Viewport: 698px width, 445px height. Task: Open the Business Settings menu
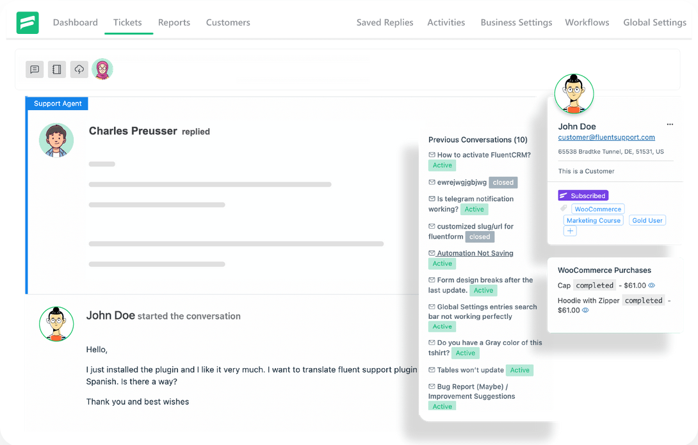(x=516, y=22)
